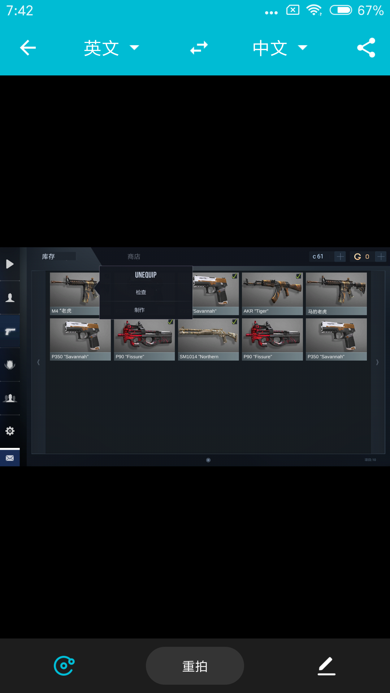The height and width of the screenshot is (693, 390).
Task: Switch to the 商店 tab
Action: pyautogui.click(x=134, y=257)
